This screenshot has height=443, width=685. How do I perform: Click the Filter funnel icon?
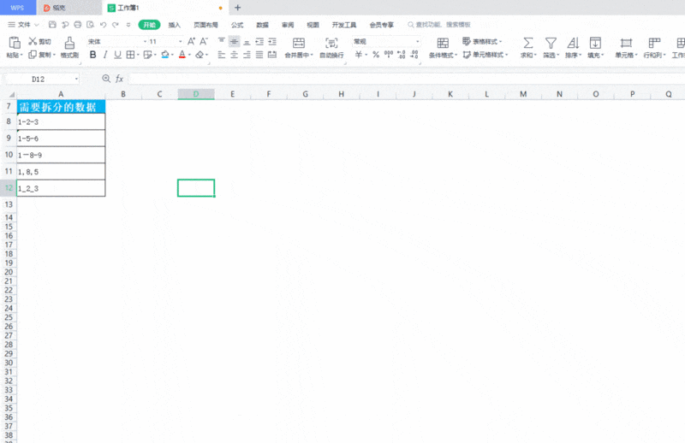(x=551, y=43)
